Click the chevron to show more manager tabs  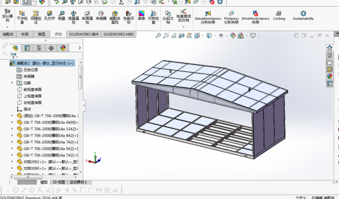[x=80, y=48]
